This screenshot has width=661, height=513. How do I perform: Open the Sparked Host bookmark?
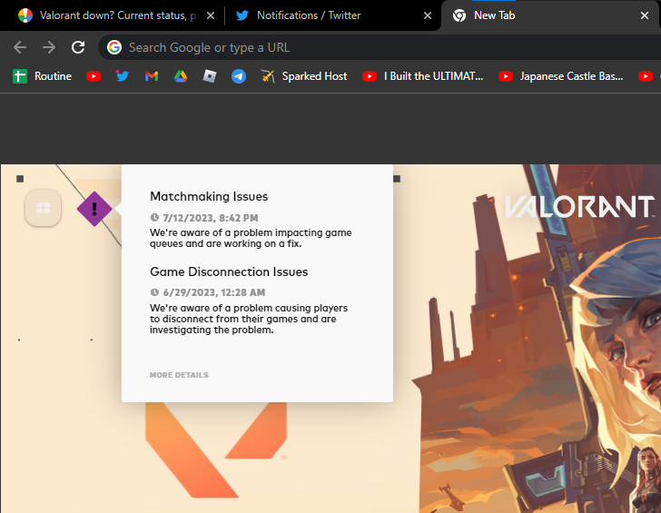point(304,76)
